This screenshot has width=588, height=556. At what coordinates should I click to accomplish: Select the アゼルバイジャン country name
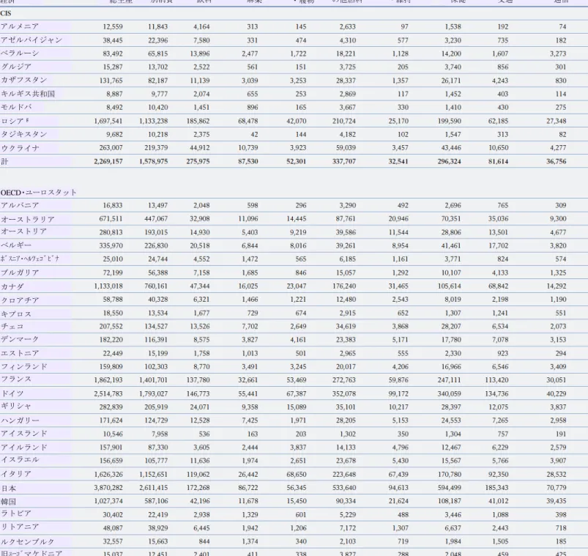(31, 40)
